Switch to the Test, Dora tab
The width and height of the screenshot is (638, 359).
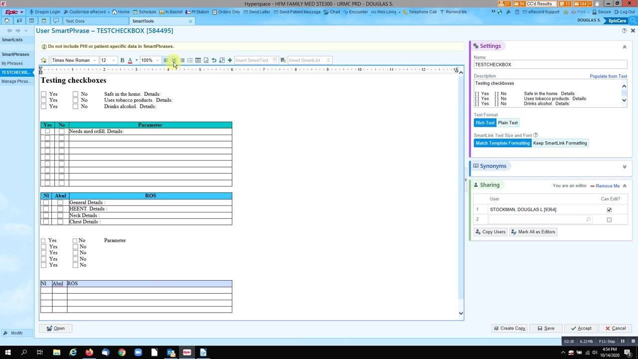click(x=75, y=21)
